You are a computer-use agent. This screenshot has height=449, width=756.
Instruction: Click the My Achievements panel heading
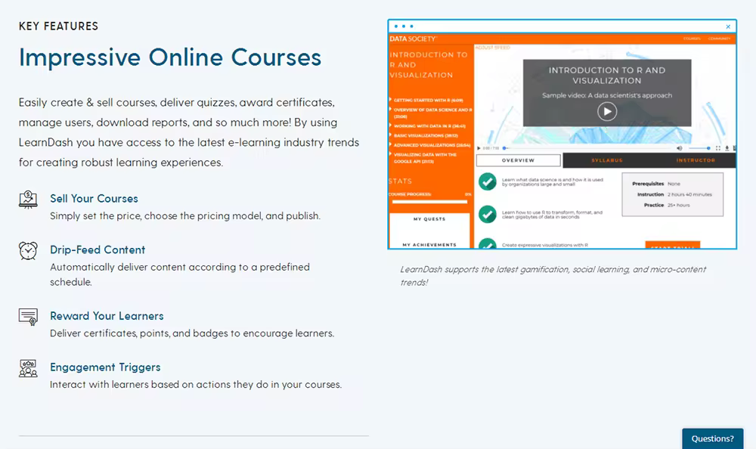point(429,245)
